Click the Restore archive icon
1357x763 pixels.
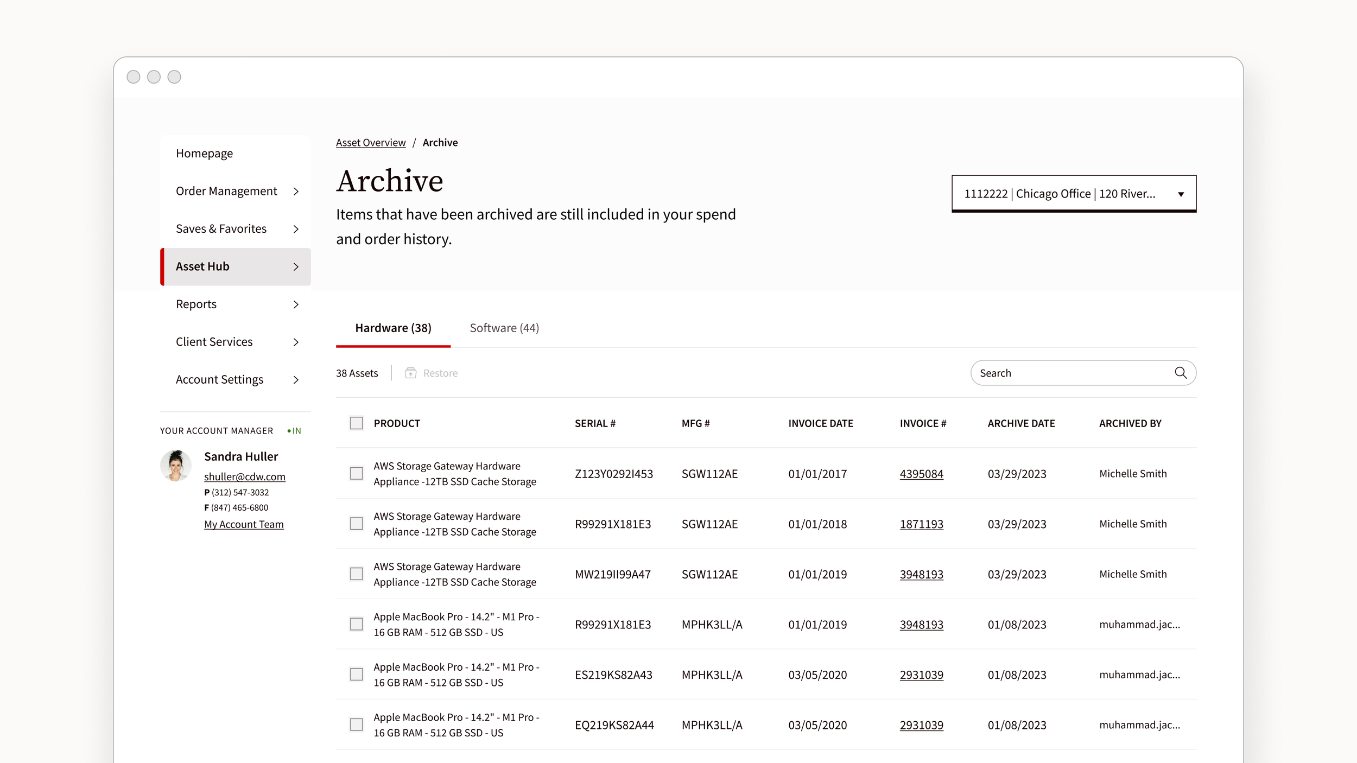click(411, 373)
